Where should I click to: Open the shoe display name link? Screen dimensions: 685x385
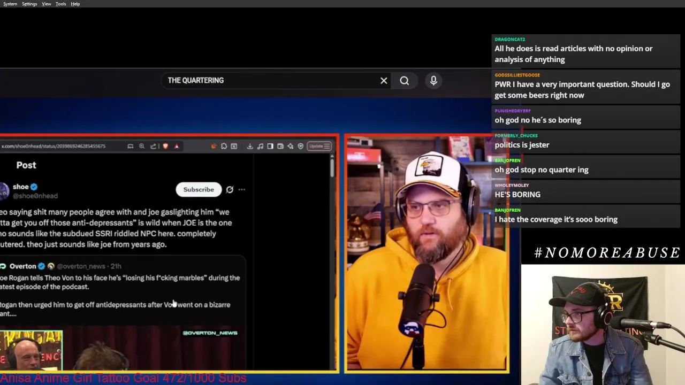(x=21, y=187)
